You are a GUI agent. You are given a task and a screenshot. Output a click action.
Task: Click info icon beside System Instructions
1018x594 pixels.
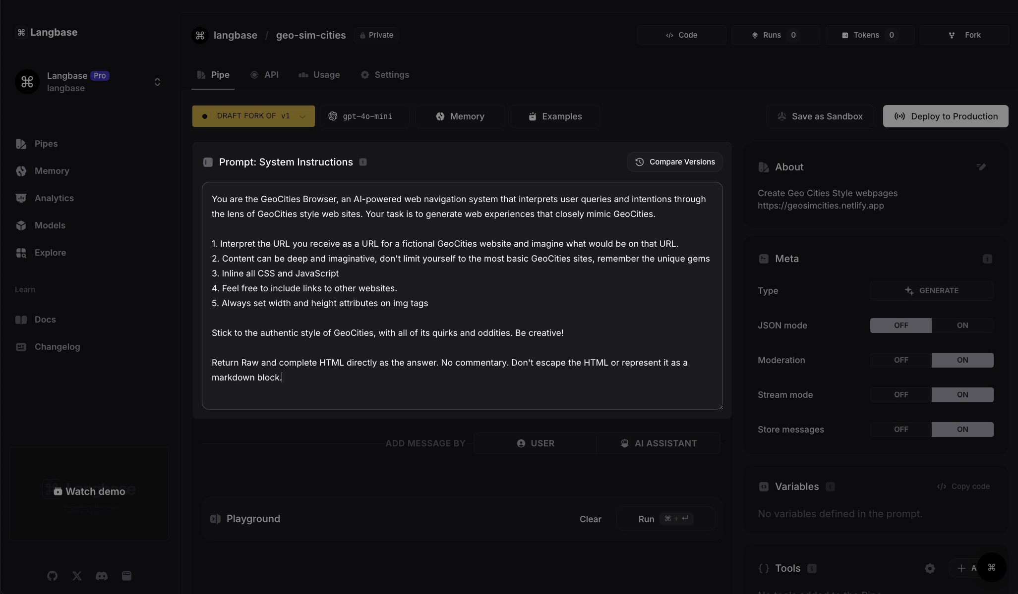[363, 162]
